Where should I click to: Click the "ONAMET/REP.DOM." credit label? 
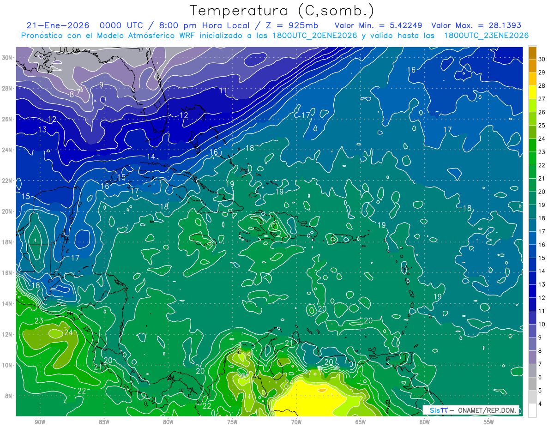pos(488,410)
